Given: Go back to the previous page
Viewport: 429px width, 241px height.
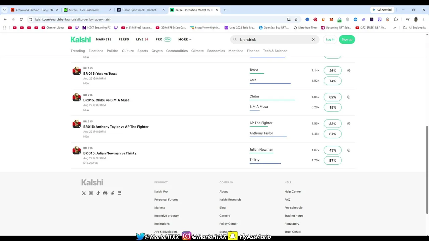Looking at the screenshot, I should click(5, 19).
